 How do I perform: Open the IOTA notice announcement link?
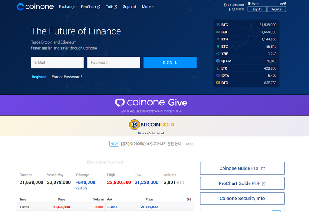[x=151, y=144]
